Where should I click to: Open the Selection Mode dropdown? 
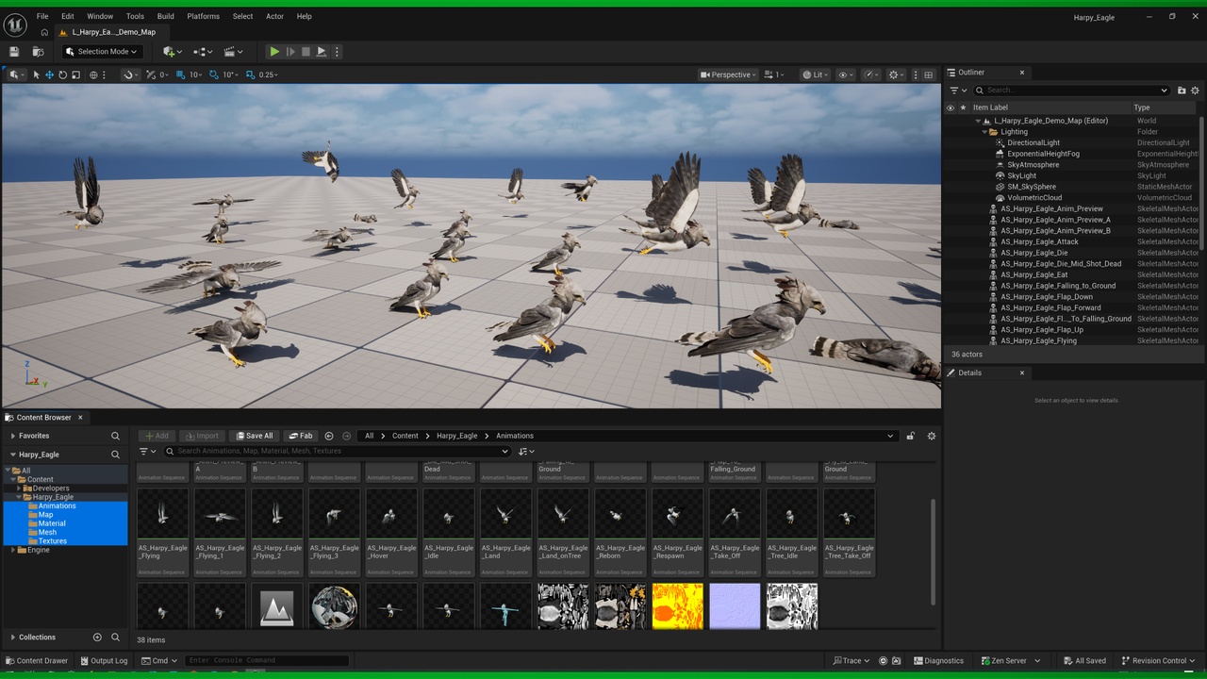(x=101, y=52)
